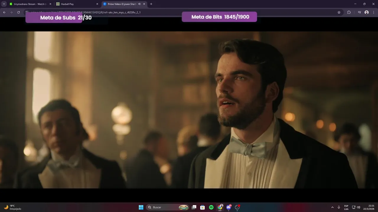378x212 pixels.
Task: Open the Windows Start menu
Action: (141, 207)
